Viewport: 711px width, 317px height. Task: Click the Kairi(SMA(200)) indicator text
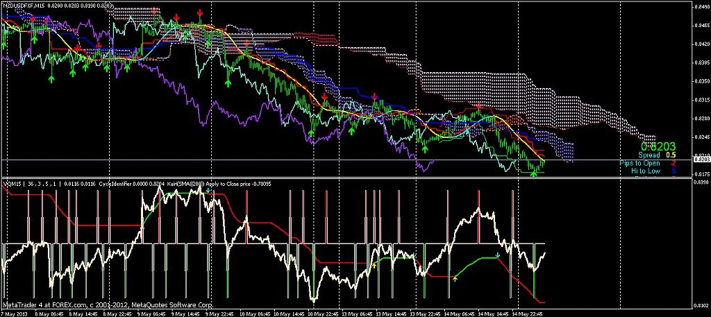186,185
